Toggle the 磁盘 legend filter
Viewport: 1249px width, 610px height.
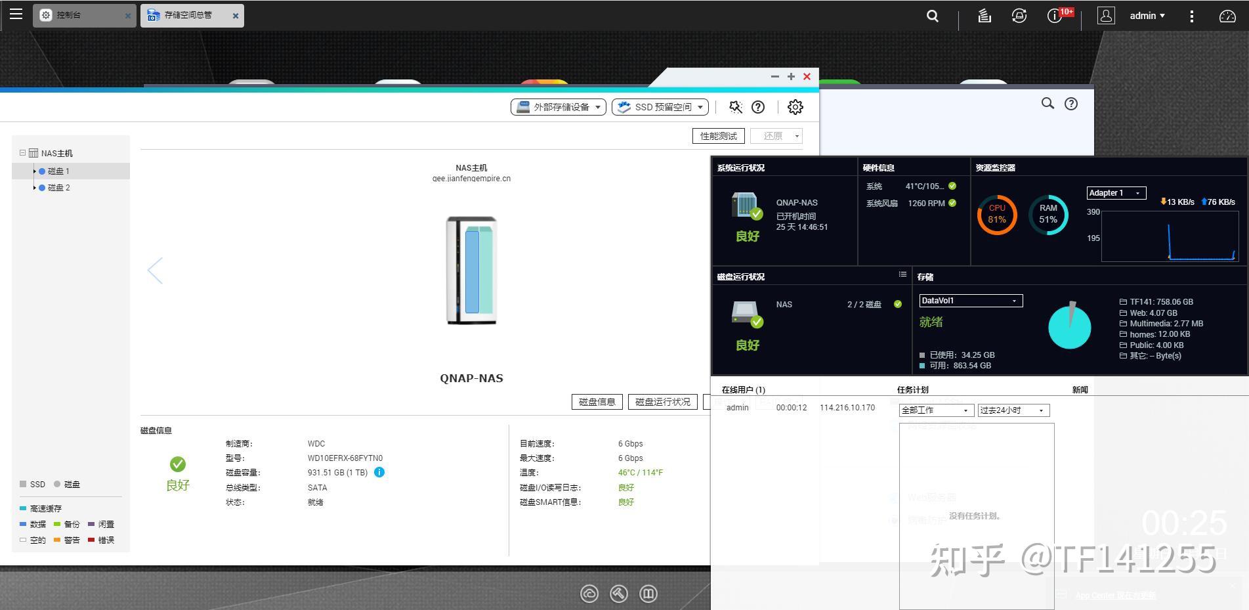(x=66, y=484)
